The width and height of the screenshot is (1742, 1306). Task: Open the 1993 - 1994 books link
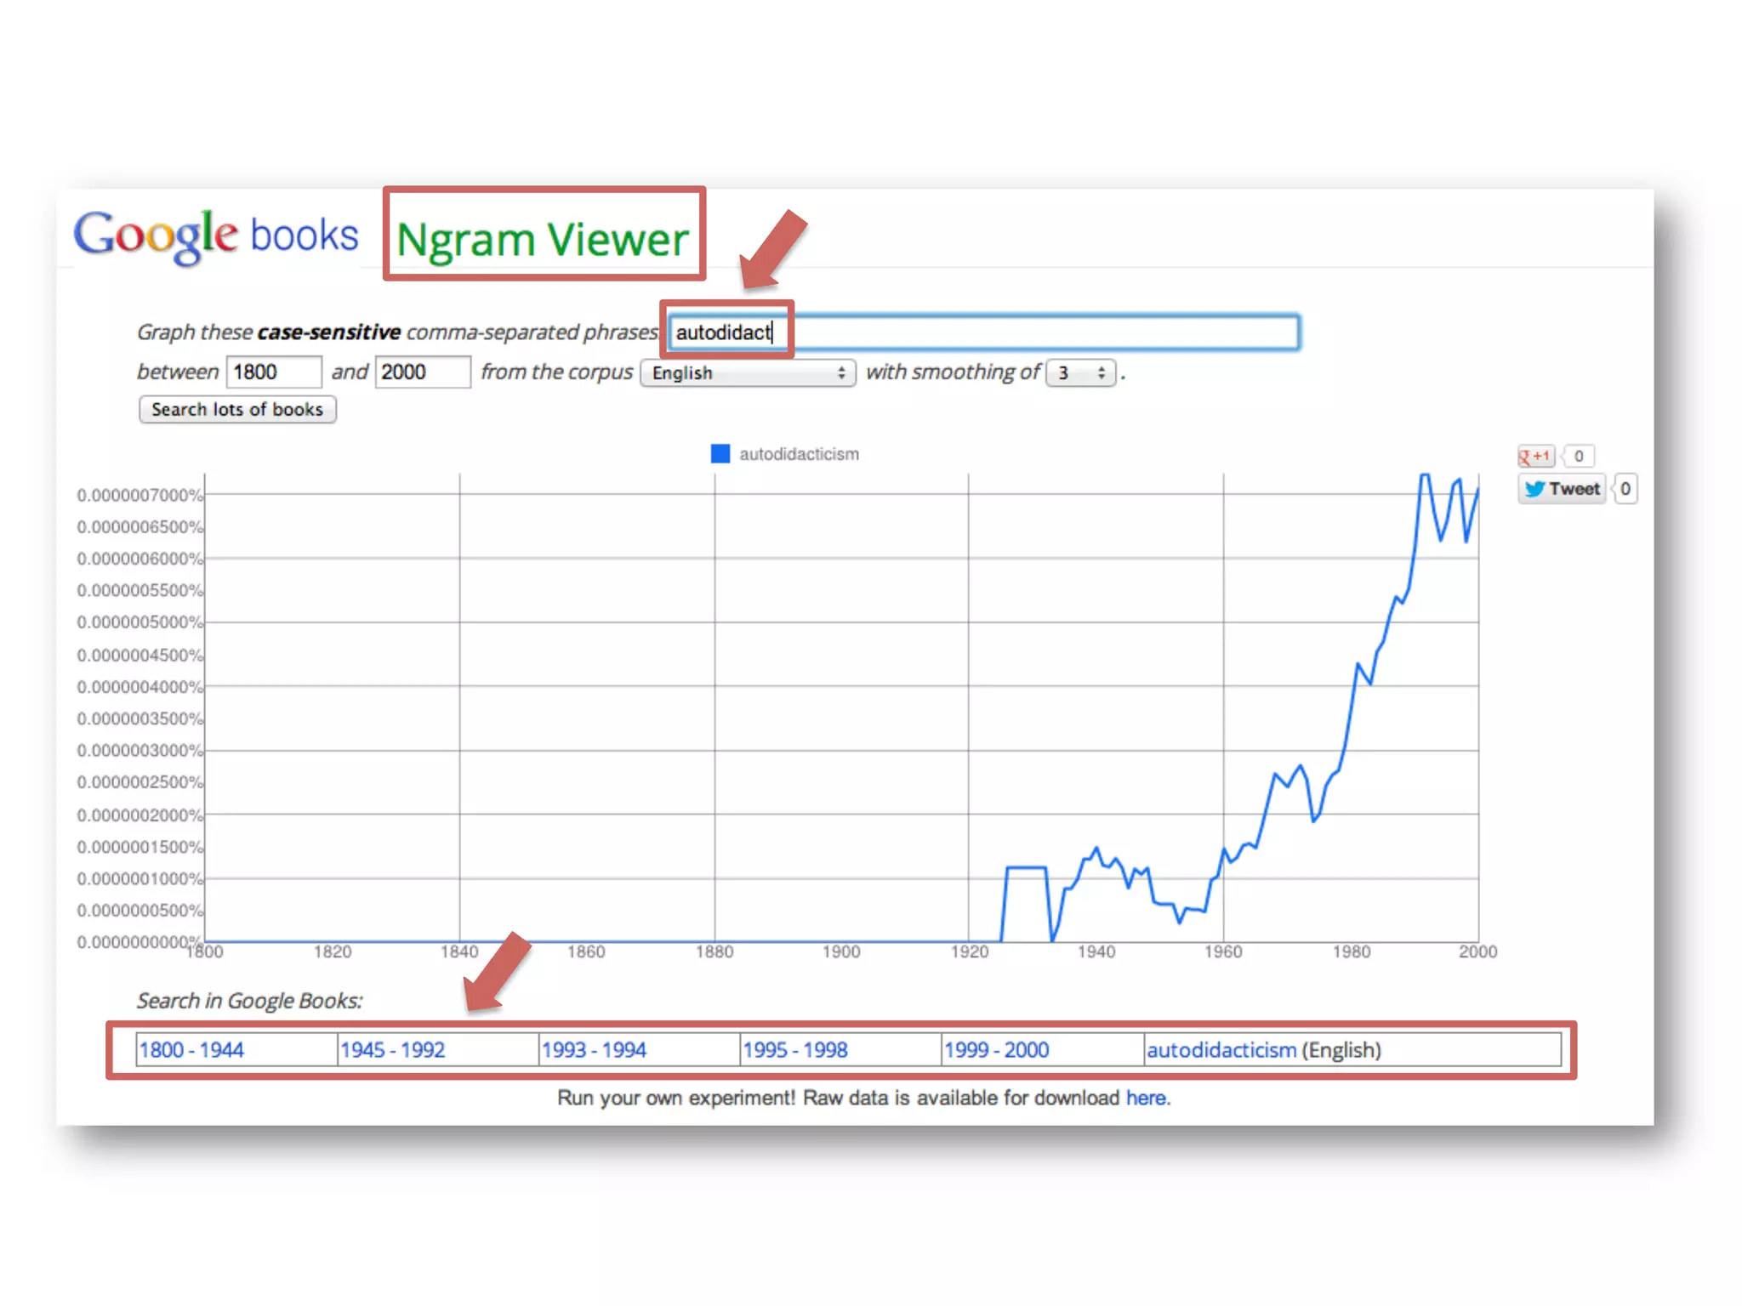pos(594,1050)
